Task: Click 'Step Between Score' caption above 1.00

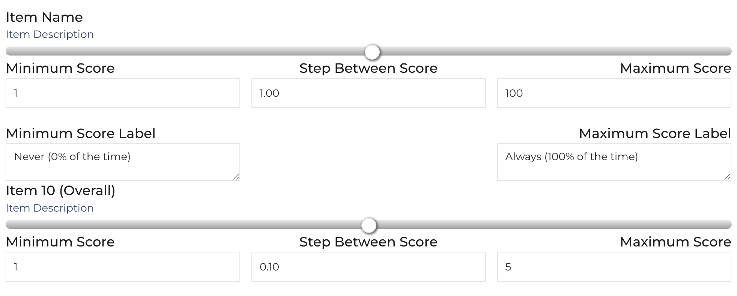Action: pyautogui.click(x=368, y=68)
